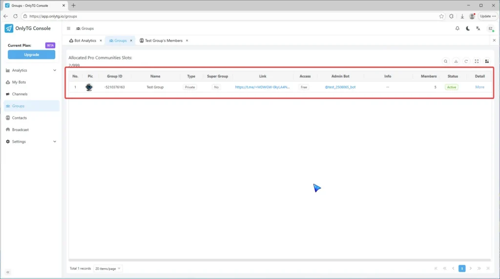Switch to Test Group's Members tab

pos(163,41)
